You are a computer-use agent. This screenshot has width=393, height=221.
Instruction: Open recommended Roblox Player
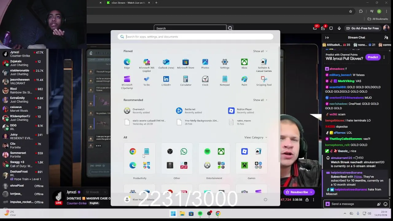241,111
